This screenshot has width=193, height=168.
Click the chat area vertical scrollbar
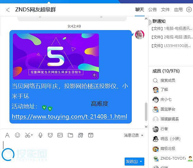[146, 112]
